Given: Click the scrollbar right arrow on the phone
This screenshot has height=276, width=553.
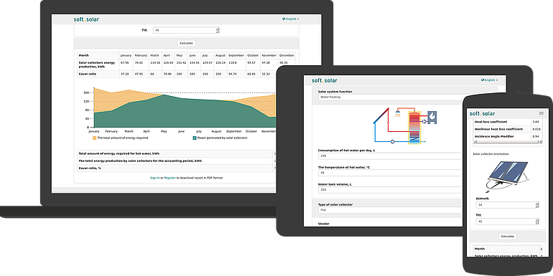Looking at the screenshot, I should 541,141.
